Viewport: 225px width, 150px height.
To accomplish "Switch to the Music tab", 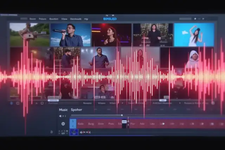I will 63,110.
